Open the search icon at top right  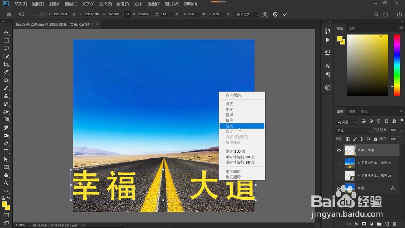point(376,14)
